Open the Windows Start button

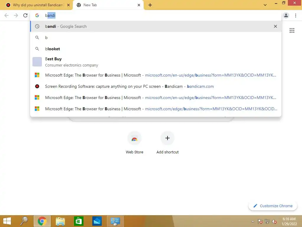(x=7, y=221)
